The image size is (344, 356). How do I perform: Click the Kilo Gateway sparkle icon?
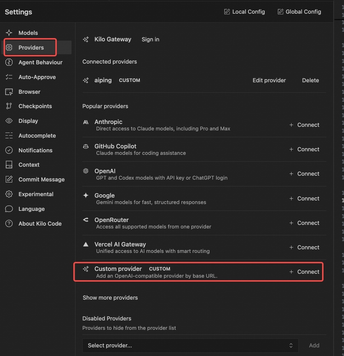point(86,39)
